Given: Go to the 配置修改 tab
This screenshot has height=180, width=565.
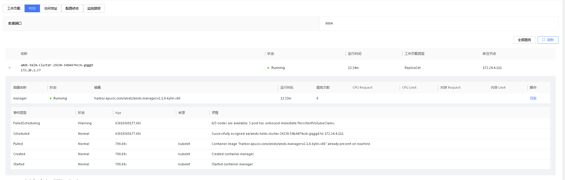Looking at the screenshot, I should point(72,8).
